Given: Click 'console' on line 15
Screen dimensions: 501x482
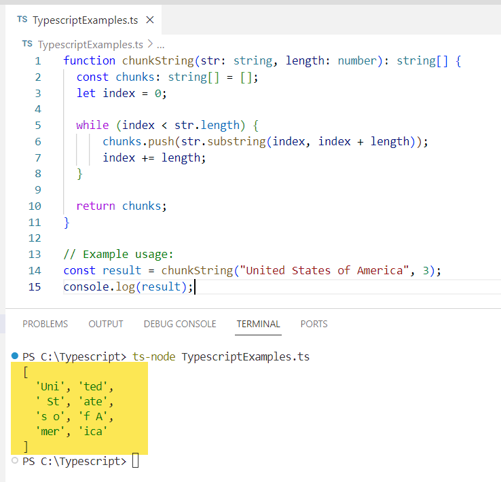Looking at the screenshot, I should click(86, 286).
